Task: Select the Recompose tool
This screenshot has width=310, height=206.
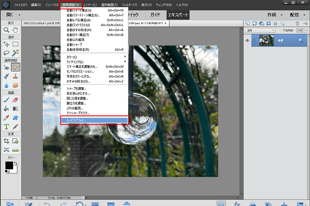Action: point(15,141)
